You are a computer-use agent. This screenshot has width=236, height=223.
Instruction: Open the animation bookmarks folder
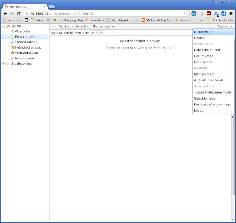click(95, 20)
